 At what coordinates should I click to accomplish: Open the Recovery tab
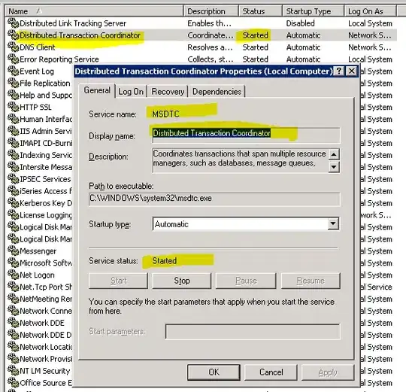coord(168,92)
